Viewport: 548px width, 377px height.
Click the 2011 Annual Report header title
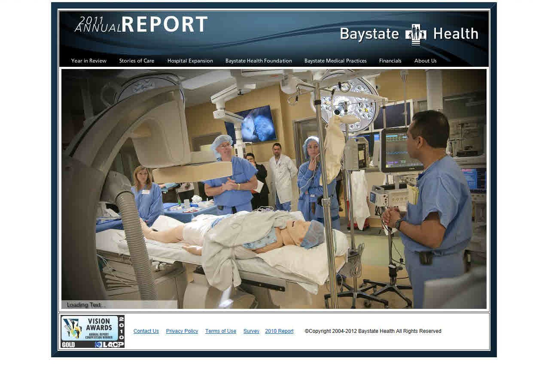[x=141, y=24]
